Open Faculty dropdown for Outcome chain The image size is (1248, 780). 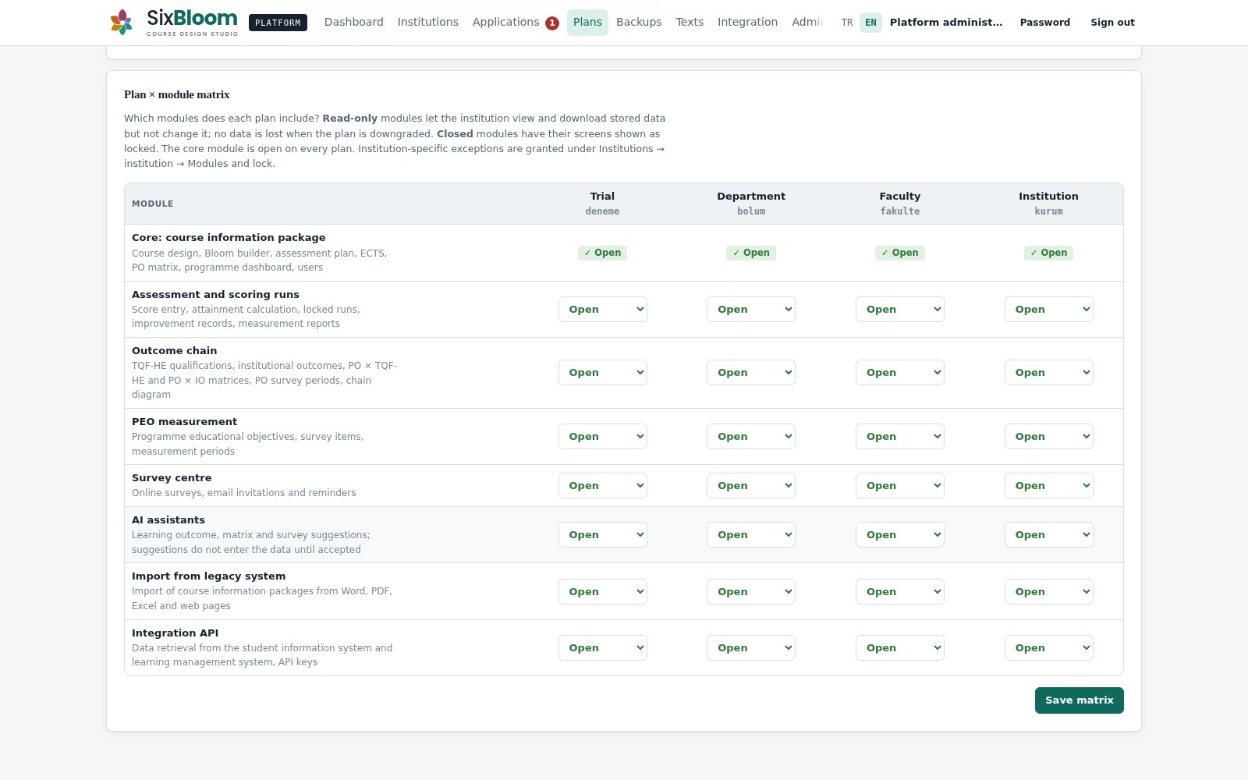point(900,372)
